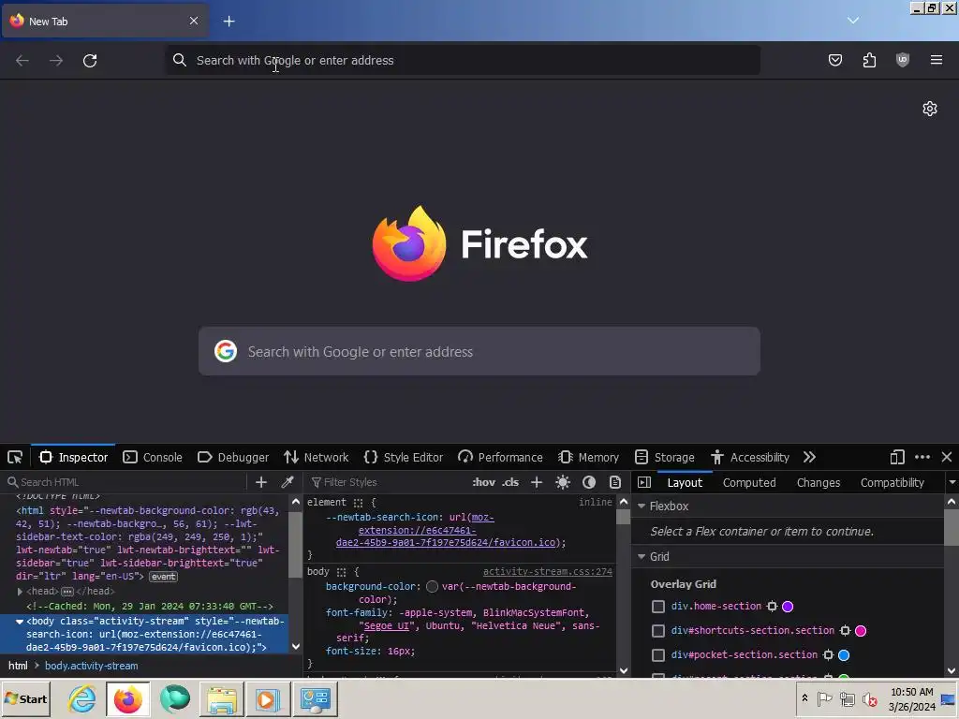This screenshot has width=959, height=719.
Task: Open the favicon.ico moz-extension URL
Action: pos(446,530)
